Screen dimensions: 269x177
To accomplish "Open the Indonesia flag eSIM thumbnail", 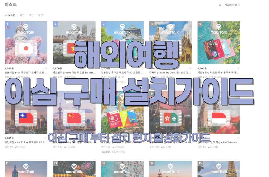I will tap(219, 113).
